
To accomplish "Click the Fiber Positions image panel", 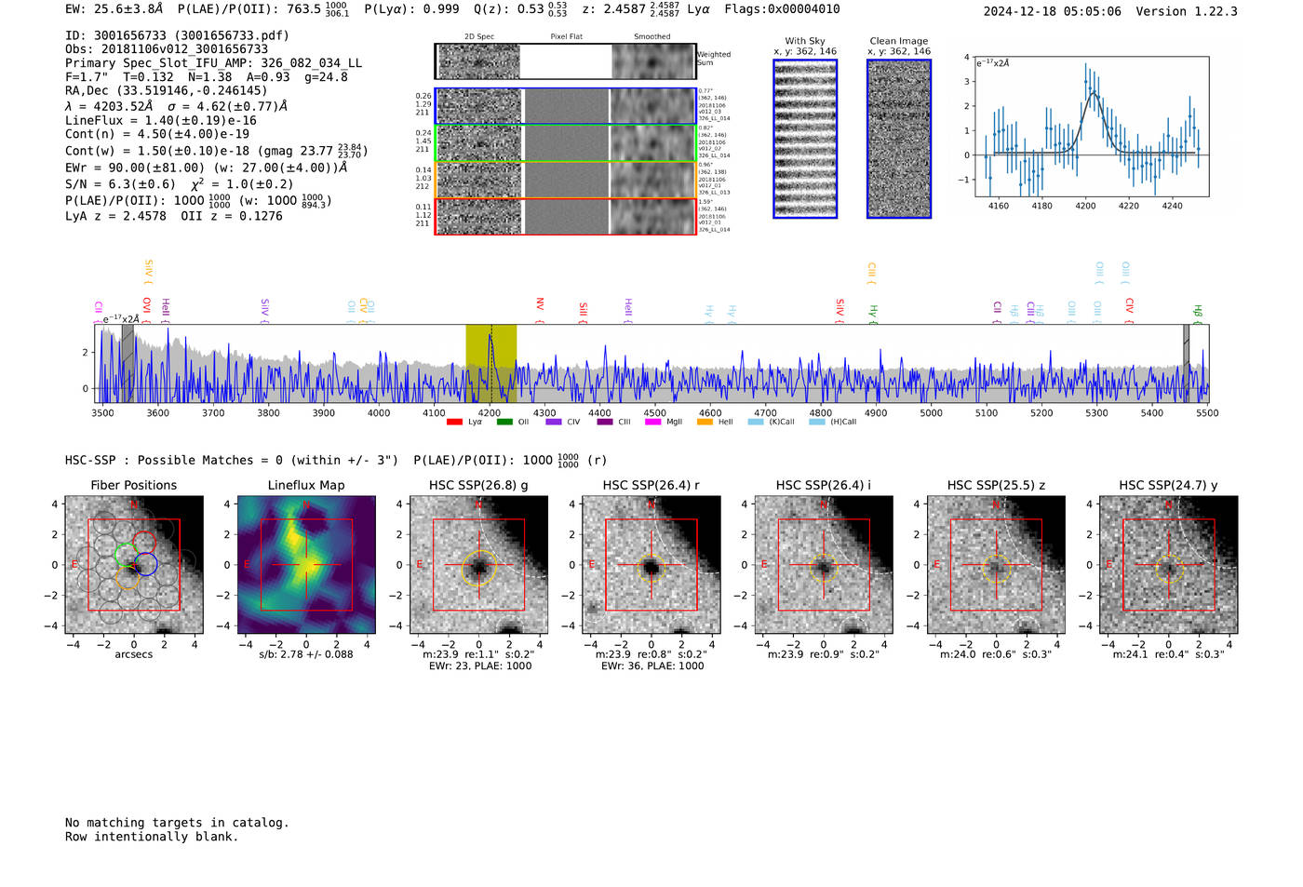I will coord(134,565).
